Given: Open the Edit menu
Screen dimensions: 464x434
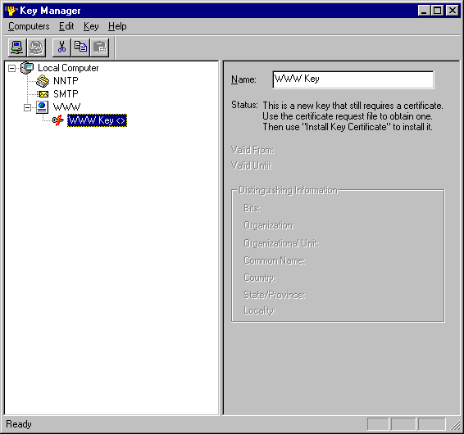Looking at the screenshot, I should (x=66, y=26).
